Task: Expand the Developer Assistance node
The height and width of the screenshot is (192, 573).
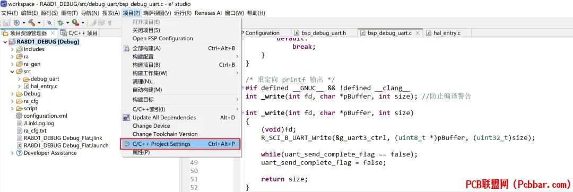Action: click(12, 153)
